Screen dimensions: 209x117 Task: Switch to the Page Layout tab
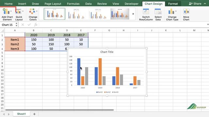[x=53, y=4]
